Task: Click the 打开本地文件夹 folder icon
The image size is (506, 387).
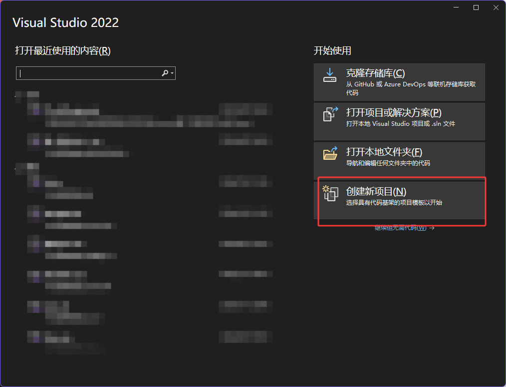Action: (330, 153)
